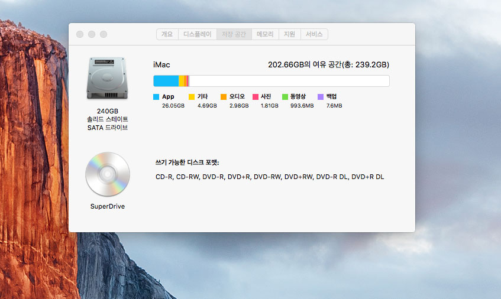Click the green 동영상 legend swatch
Screen dimensions: 501x299
(x=285, y=96)
